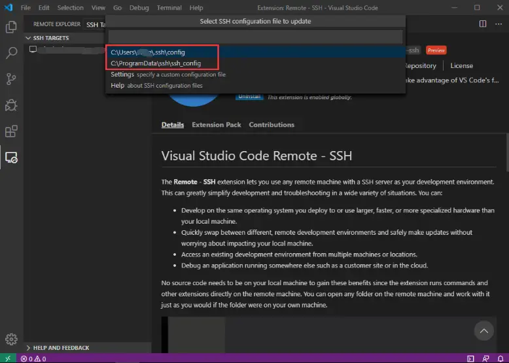
Task: Switch to the Contributions tab
Action: coord(272,125)
